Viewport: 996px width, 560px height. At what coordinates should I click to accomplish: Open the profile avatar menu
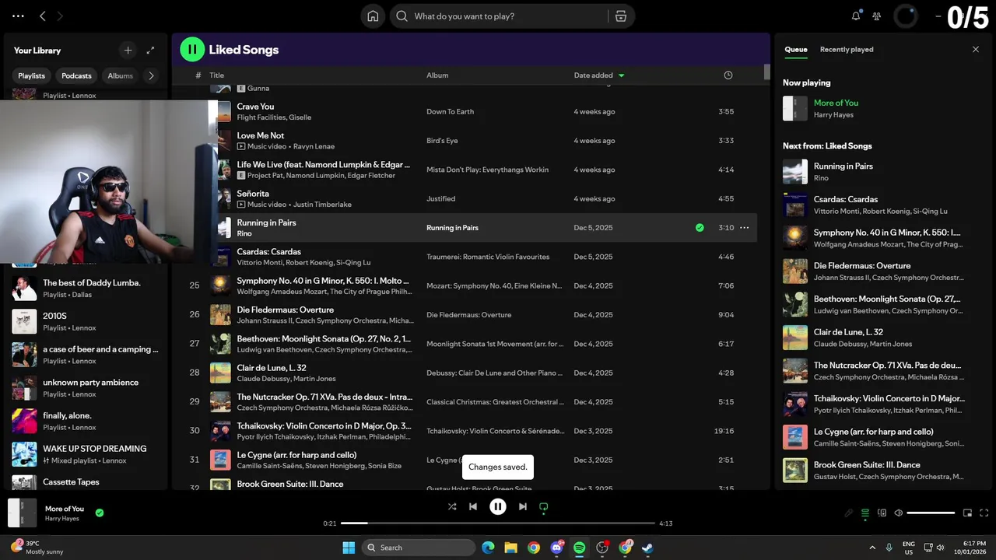coord(906,16)
